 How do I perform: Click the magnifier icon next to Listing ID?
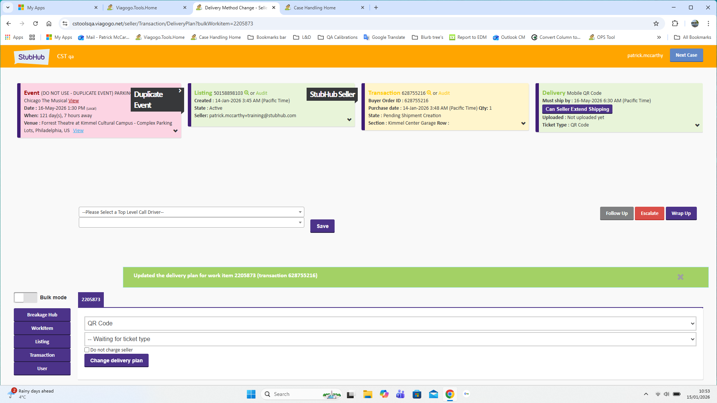[x=246, y=93]
